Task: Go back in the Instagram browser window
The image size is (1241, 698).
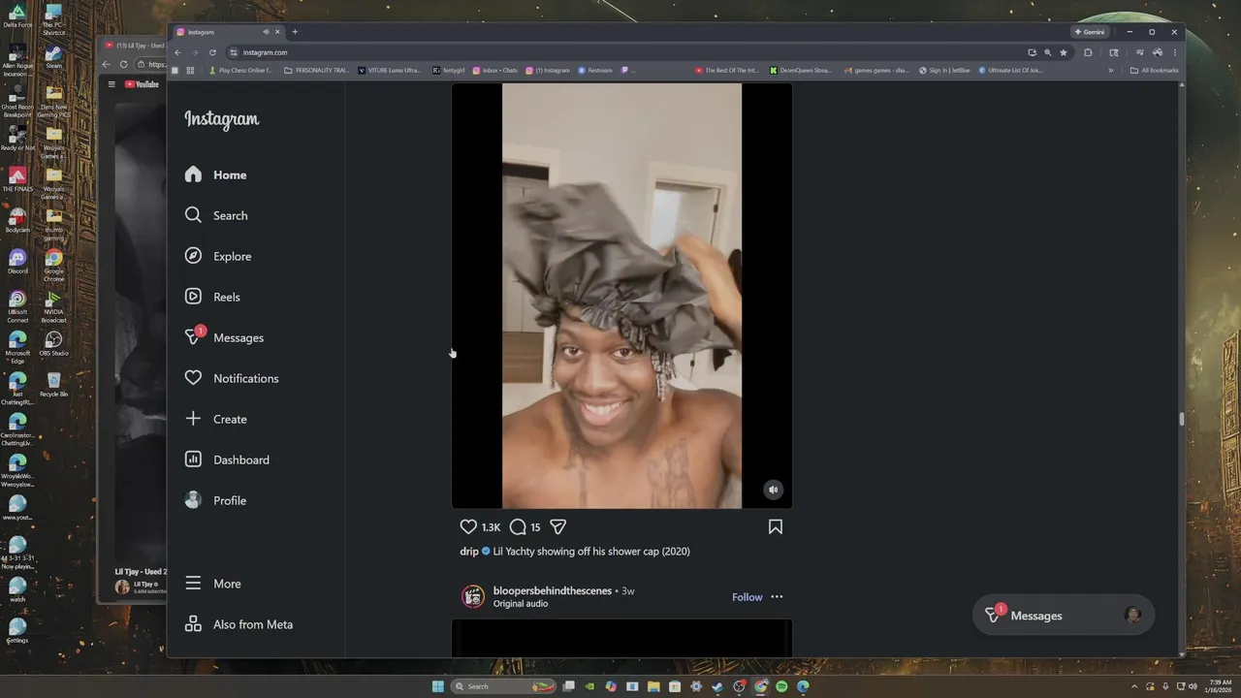Action: (x=177, y=52)
